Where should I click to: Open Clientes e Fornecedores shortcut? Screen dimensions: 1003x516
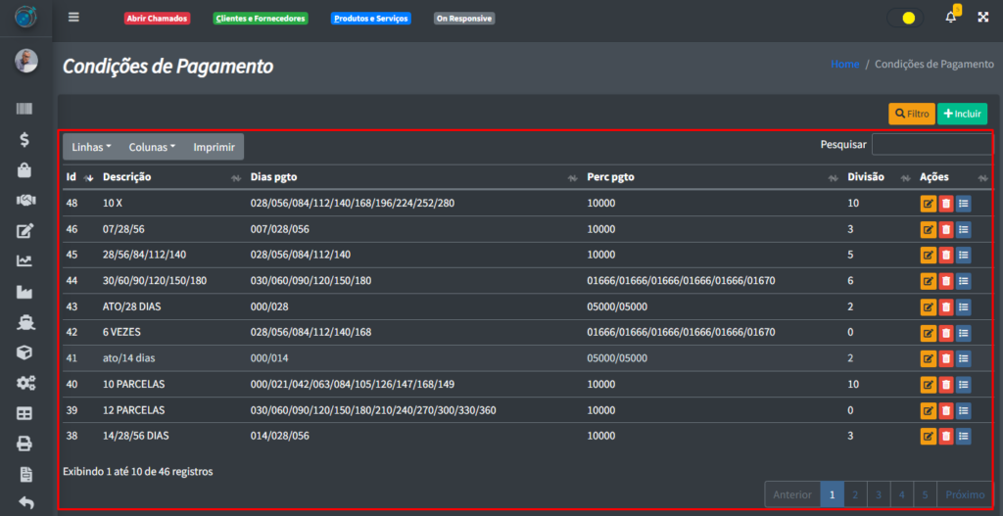point(261,19)
